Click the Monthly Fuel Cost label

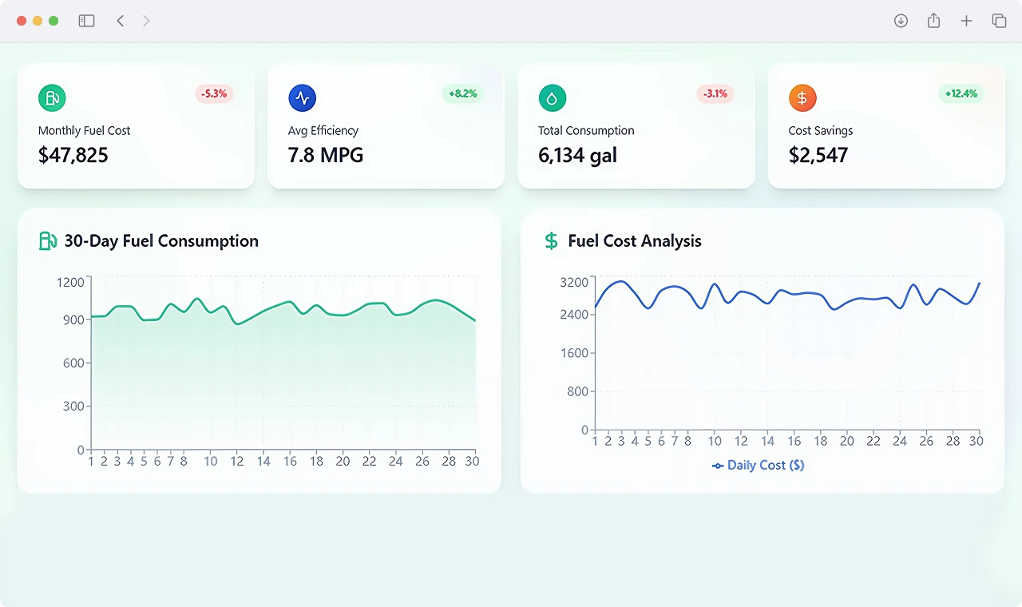point(84,130)
